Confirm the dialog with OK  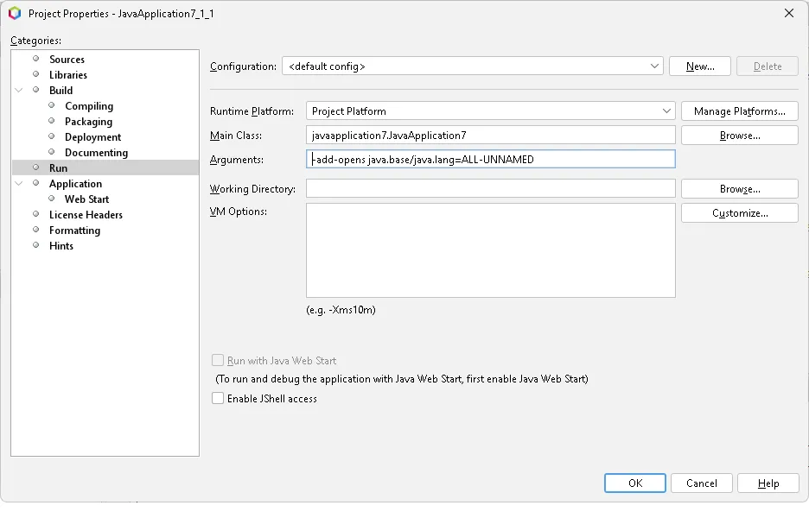coord(634,483)
